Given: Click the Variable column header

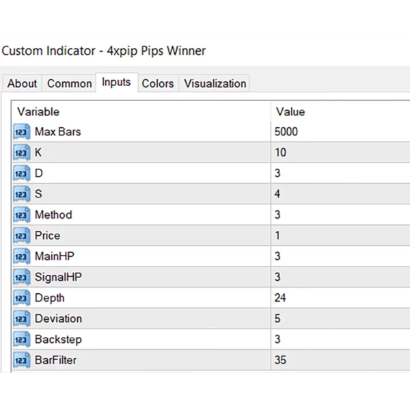Looking at the screenshot, I should click(x=38, y=111).
